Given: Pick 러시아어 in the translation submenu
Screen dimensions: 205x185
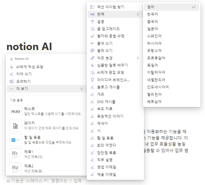Looking at the screenshot, I should [172, 44].
